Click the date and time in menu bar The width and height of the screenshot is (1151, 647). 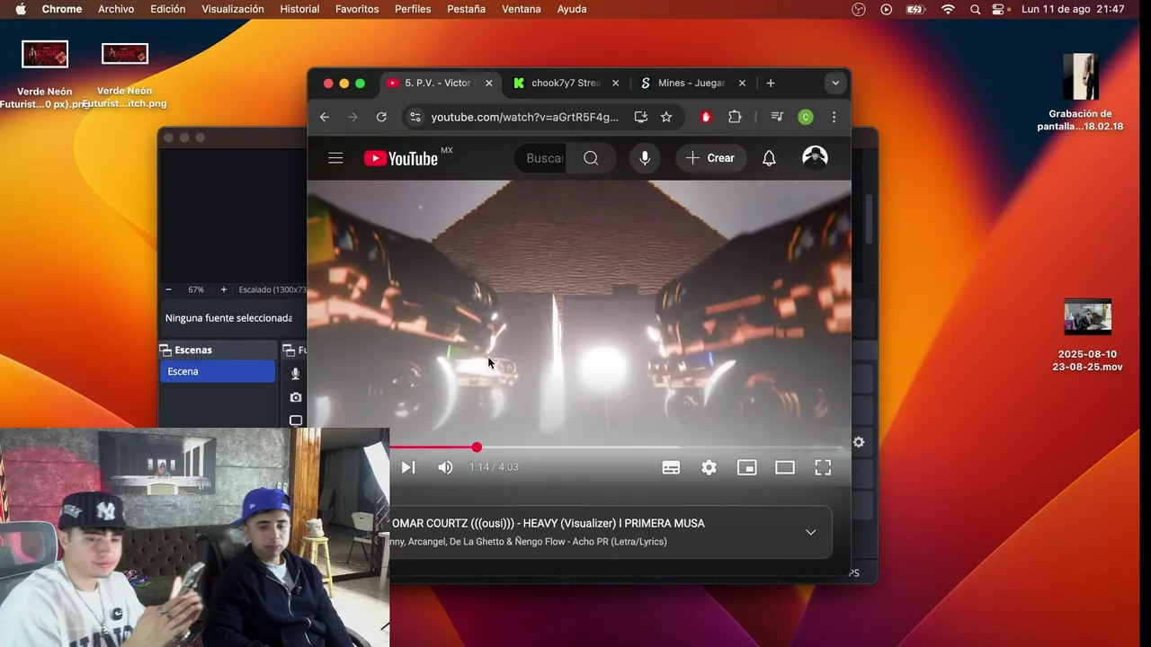point(1073,9)
